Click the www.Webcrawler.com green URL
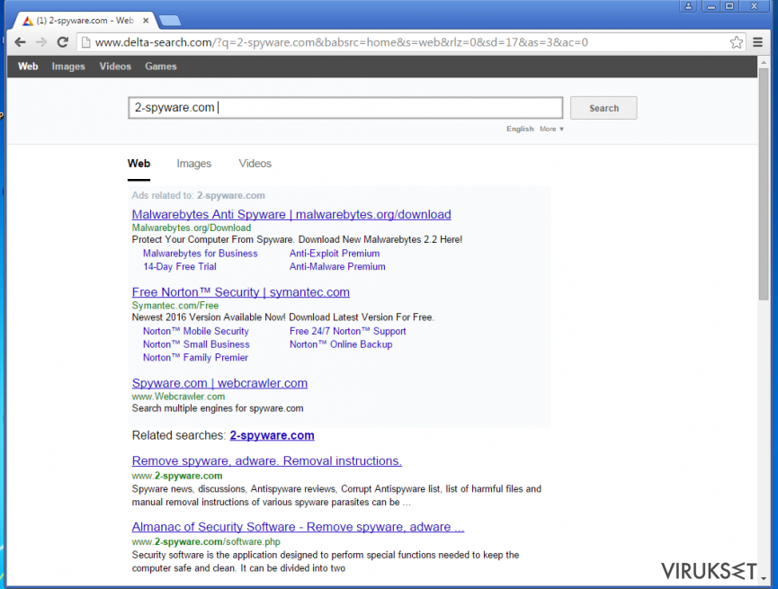 [178, 397]
